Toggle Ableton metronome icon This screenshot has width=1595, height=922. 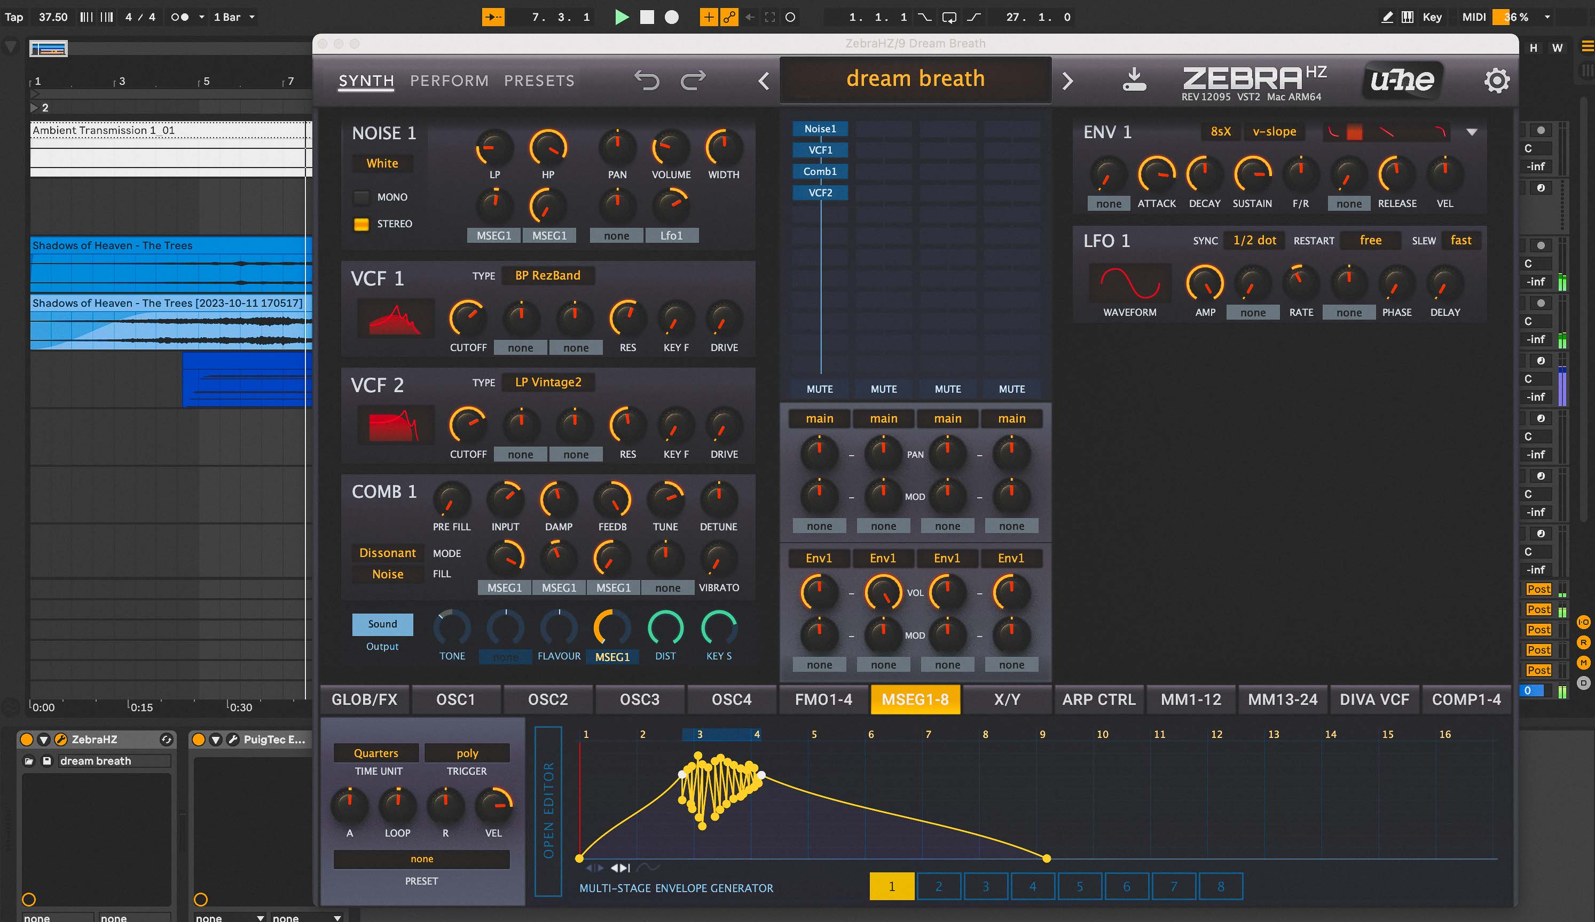[x=180, y=17]
